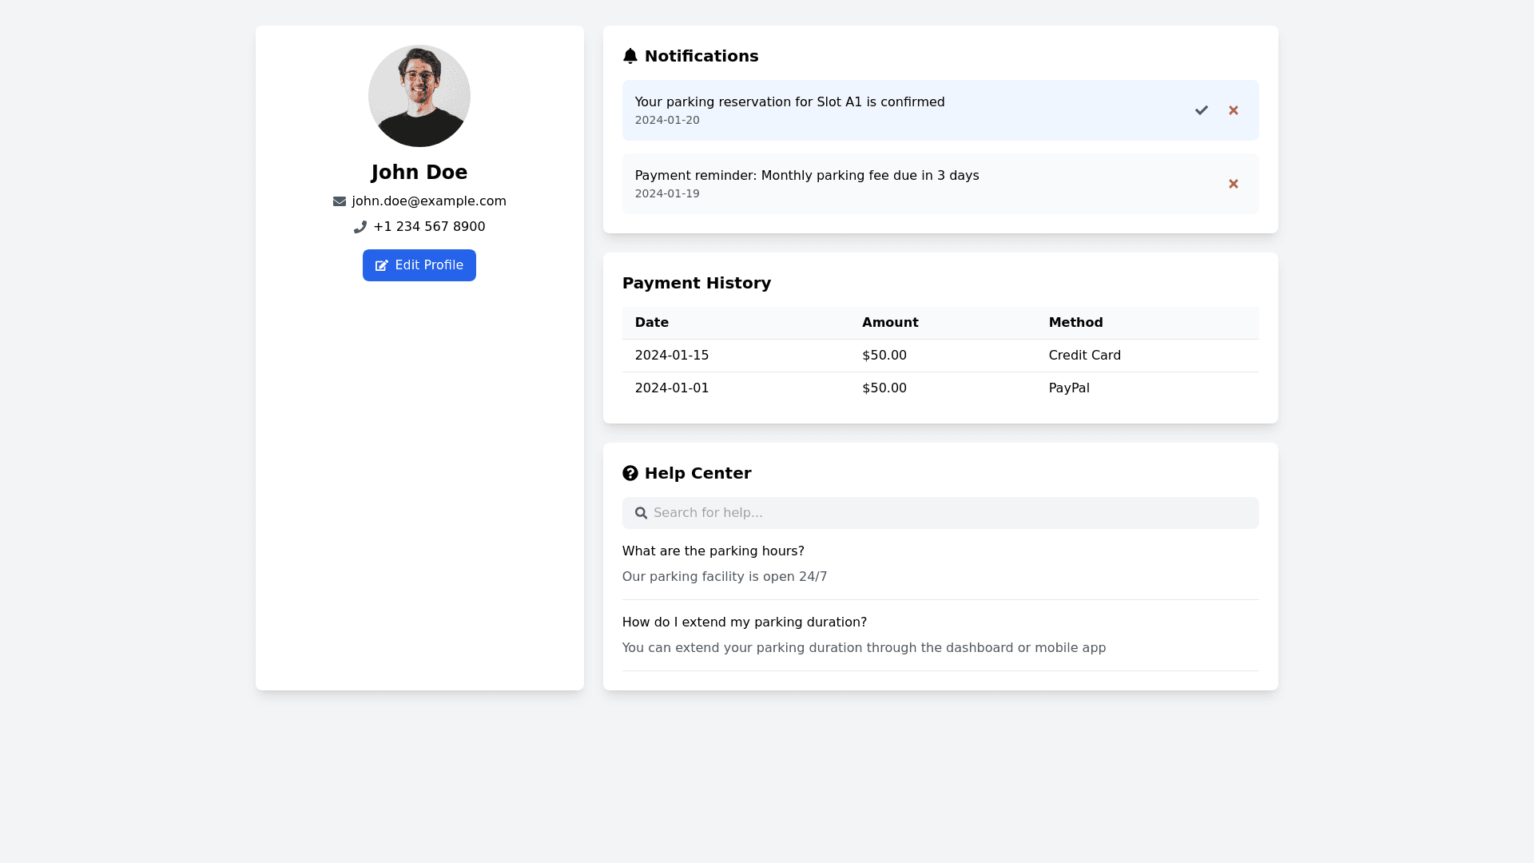
Task: Click john.doe@example.com email address
Action: coord(428,201)
